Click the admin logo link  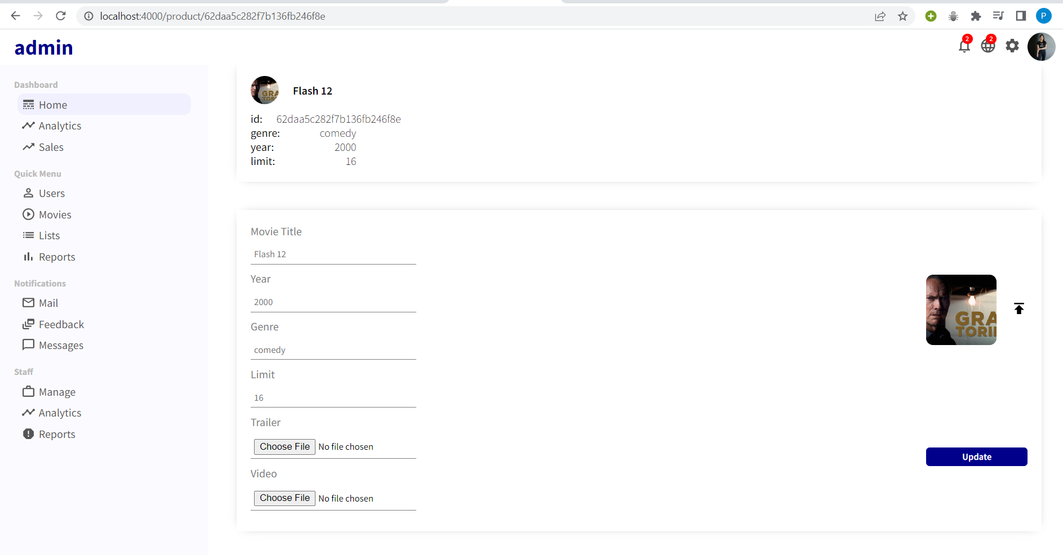pos(43,47)
